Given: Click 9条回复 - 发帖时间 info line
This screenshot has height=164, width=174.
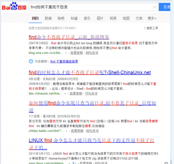Looking at the screenshot, I should (53, 79).
